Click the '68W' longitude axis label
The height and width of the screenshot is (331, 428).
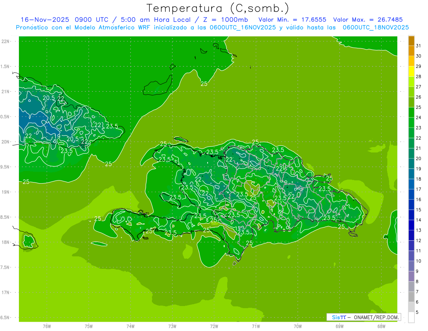pyautogui.click(x=381, y=326)
